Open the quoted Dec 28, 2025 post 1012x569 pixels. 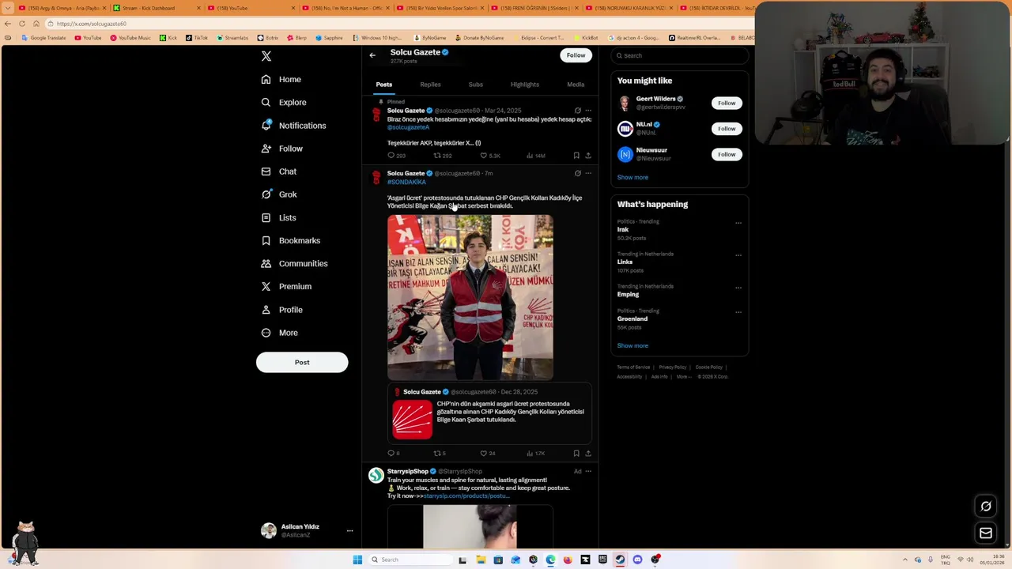coord(489,413)
